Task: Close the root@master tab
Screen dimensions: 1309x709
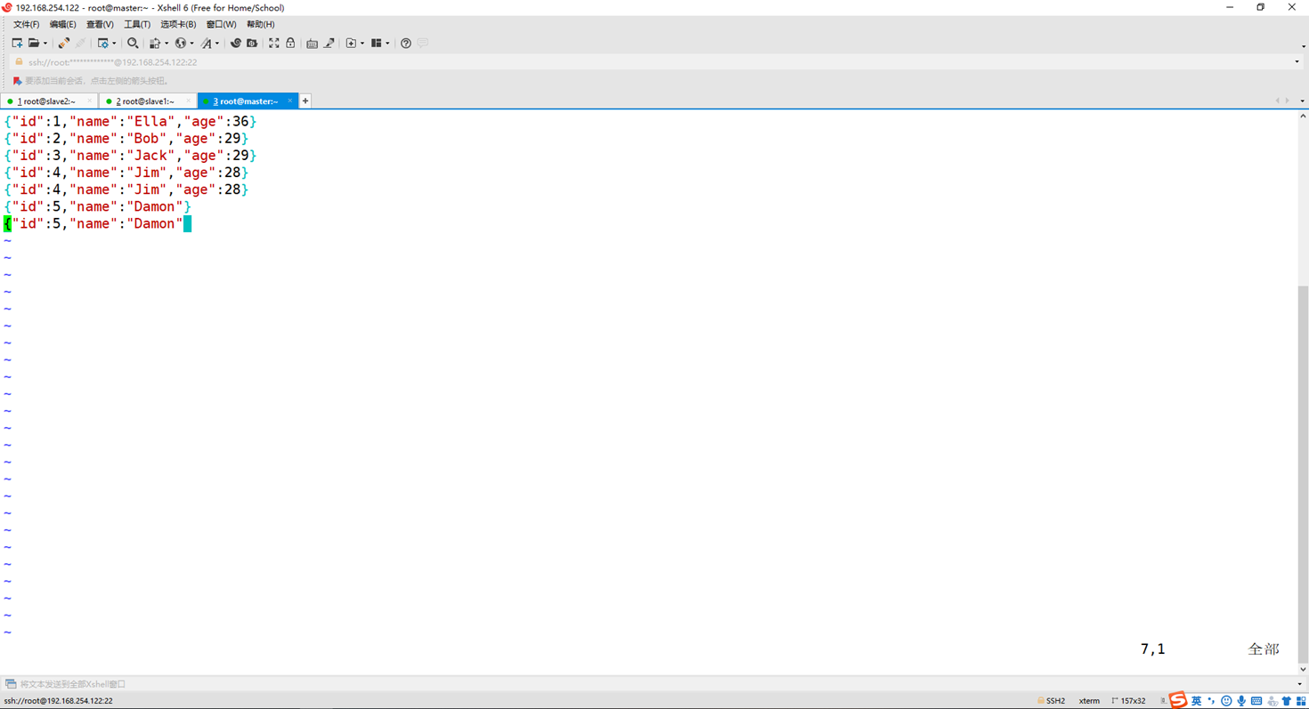Action: click(x=290, y=101)
